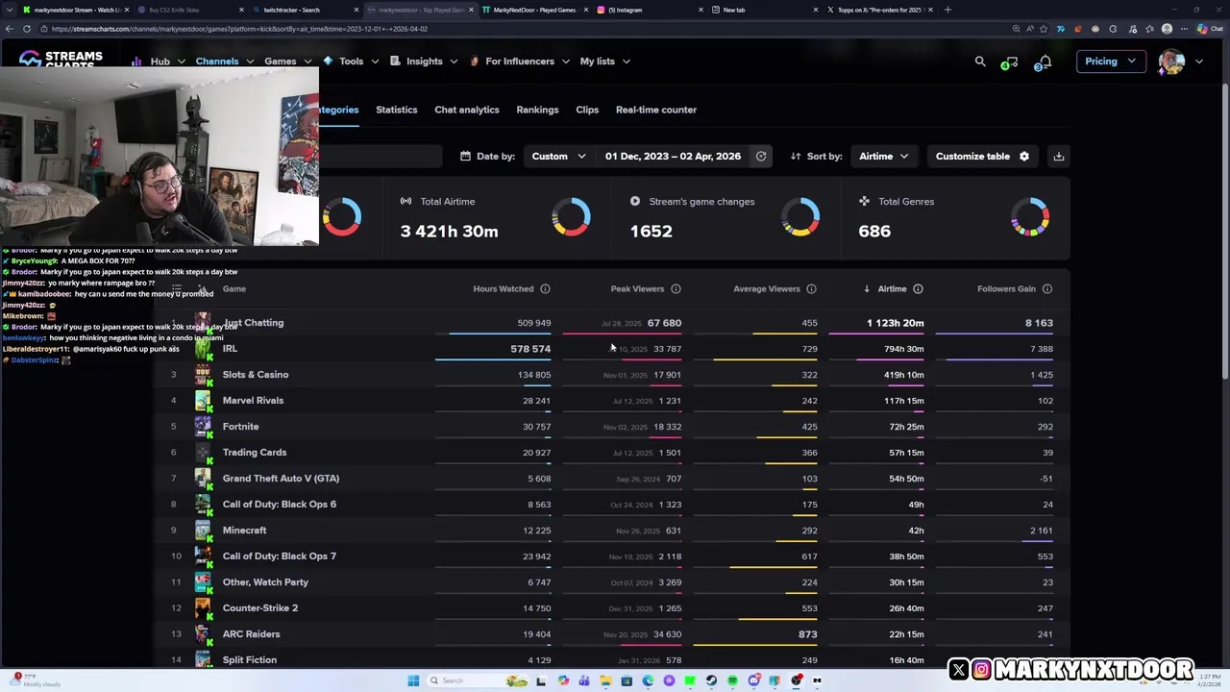Click the Followers Gain info icon
1230x692 pixels.
(1047, 289)
